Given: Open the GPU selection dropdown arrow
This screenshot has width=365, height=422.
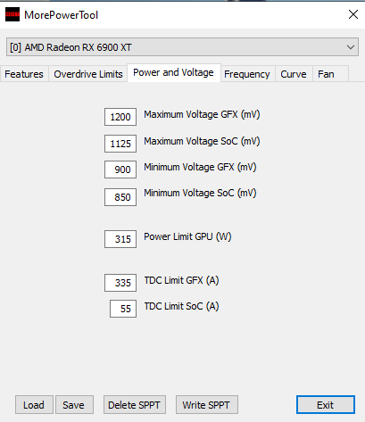Looking at the screenshot, I should click(x=351, y=47).
